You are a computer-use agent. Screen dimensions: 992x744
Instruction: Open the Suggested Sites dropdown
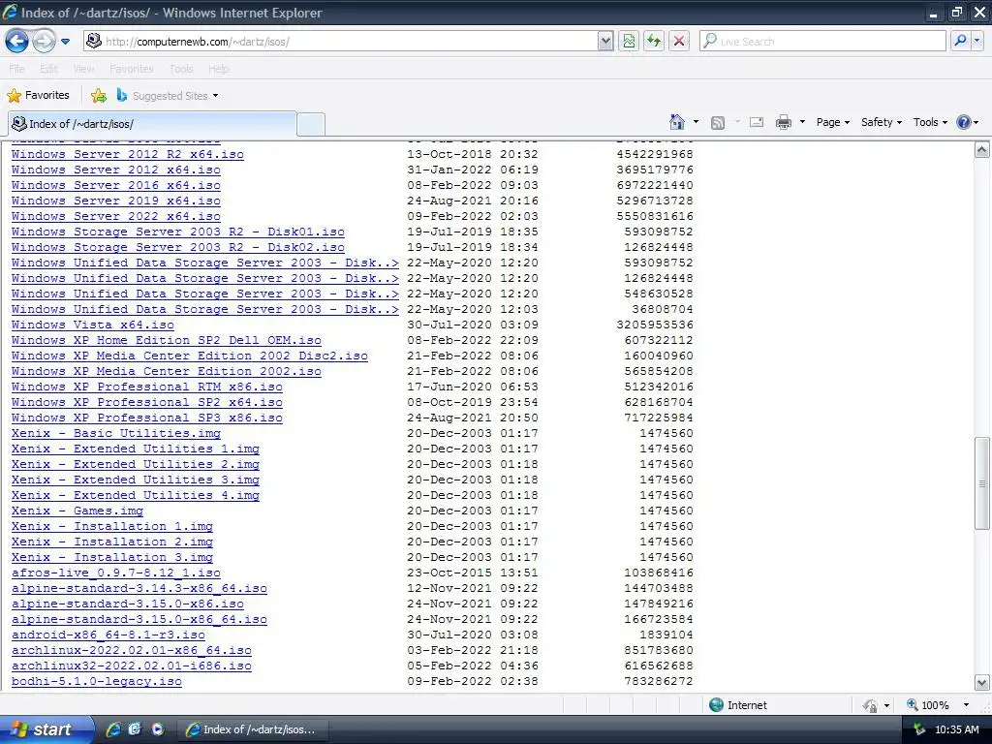click(x=167, y=96)
